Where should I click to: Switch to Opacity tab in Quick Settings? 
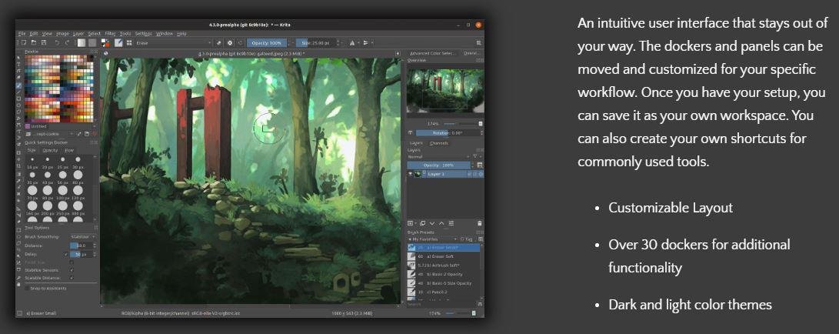tap(50, 150)
